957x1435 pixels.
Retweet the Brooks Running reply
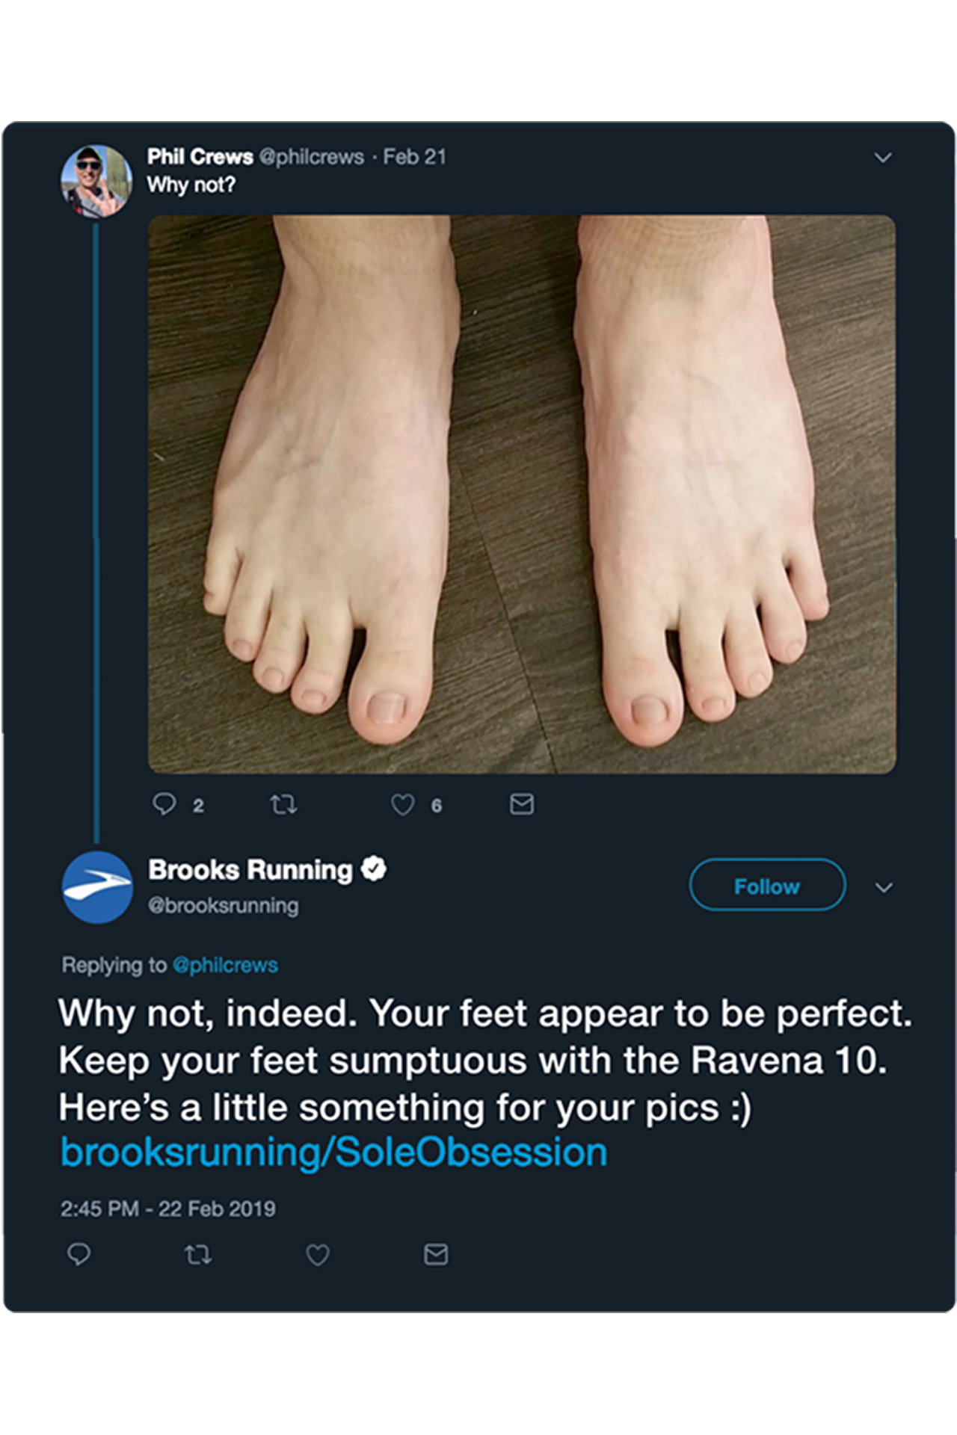pos(198,1255)
